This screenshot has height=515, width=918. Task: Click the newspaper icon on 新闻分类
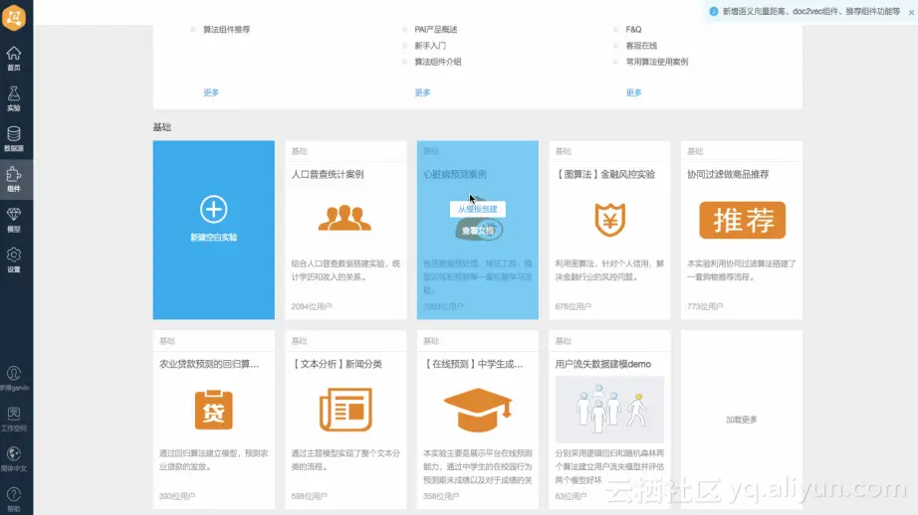pos(345,410)
